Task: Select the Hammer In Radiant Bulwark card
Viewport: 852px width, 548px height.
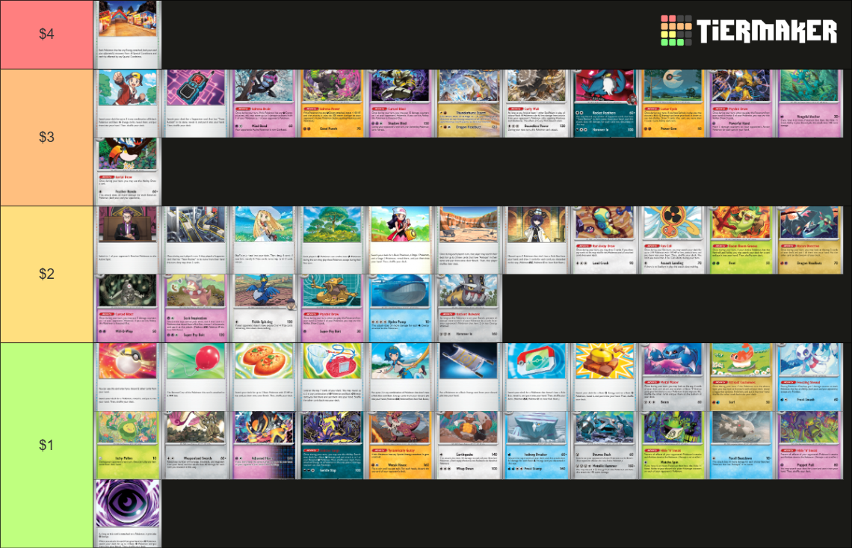Action: tap(469, 308)
